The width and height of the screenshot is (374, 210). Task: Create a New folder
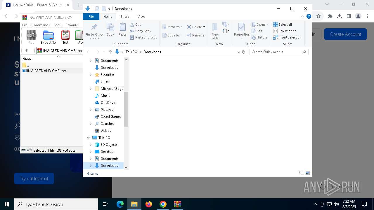click(215, 32)
